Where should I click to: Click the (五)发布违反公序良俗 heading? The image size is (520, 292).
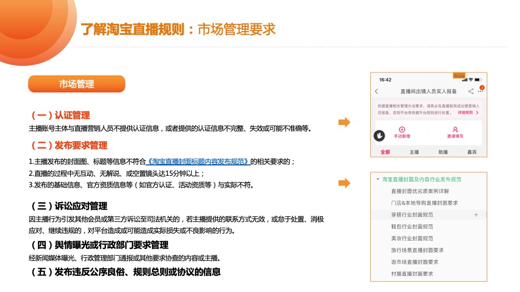[126, 272]
